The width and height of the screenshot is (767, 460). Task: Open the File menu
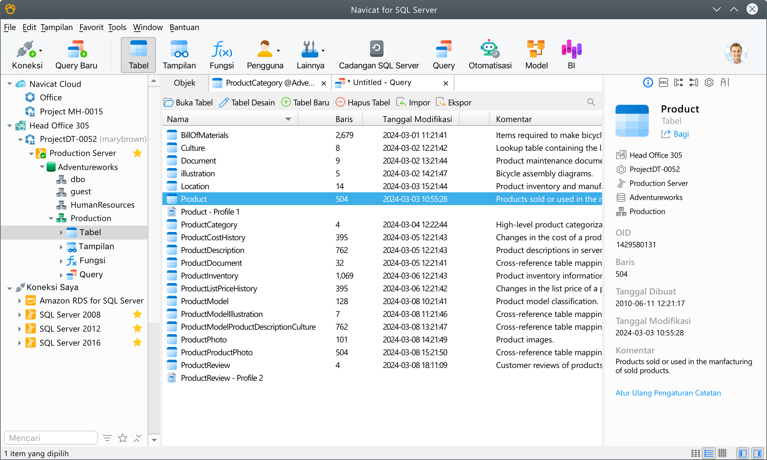[10, 27]
